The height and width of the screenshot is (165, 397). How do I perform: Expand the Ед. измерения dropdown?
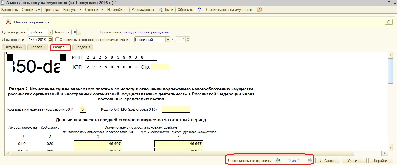coord(50,32)
